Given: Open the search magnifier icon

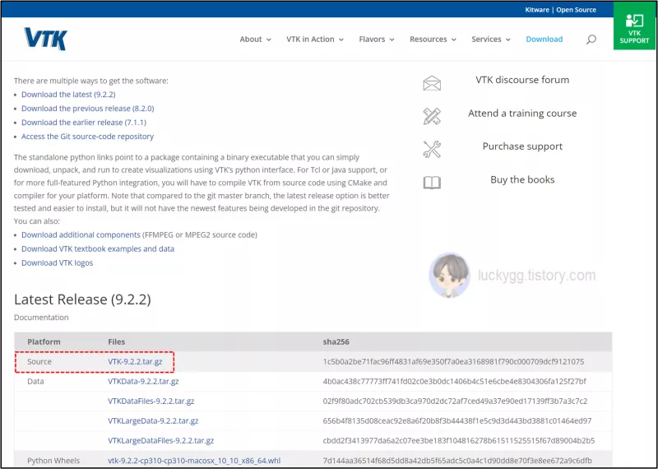Looking at the screenshot, I should (591, 39).
